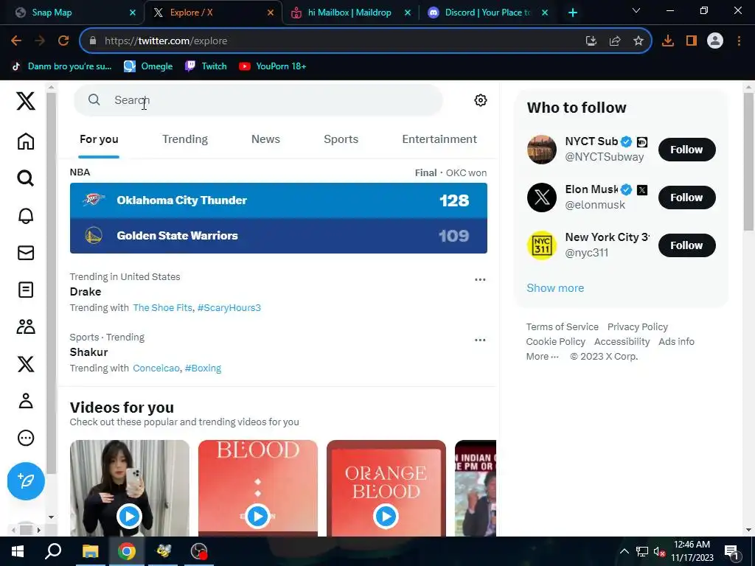
Task: Expand More footer links
Action: point(542,357)
